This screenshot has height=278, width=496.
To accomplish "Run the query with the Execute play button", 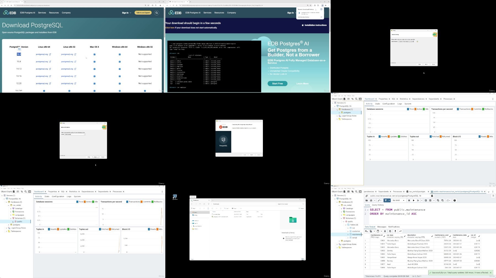I will click(x=414, y=200).
